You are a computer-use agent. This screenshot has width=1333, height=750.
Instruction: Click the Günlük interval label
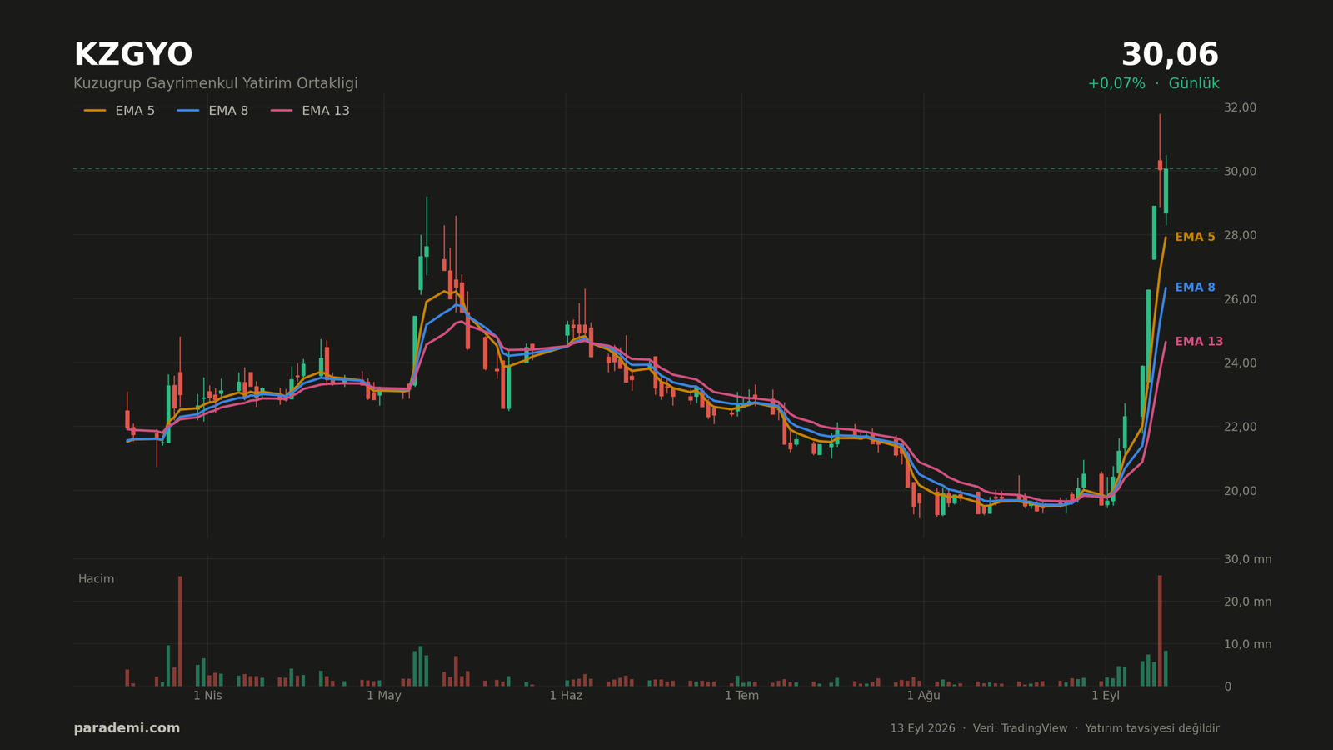tap(1194, 83)
